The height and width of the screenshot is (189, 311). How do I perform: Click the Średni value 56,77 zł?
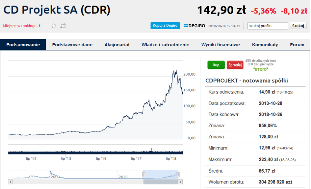(x=267, y=171)
